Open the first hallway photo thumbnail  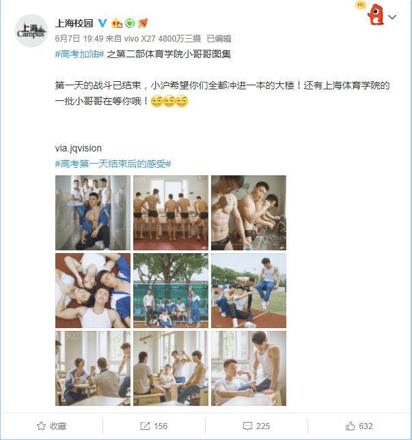93,213
